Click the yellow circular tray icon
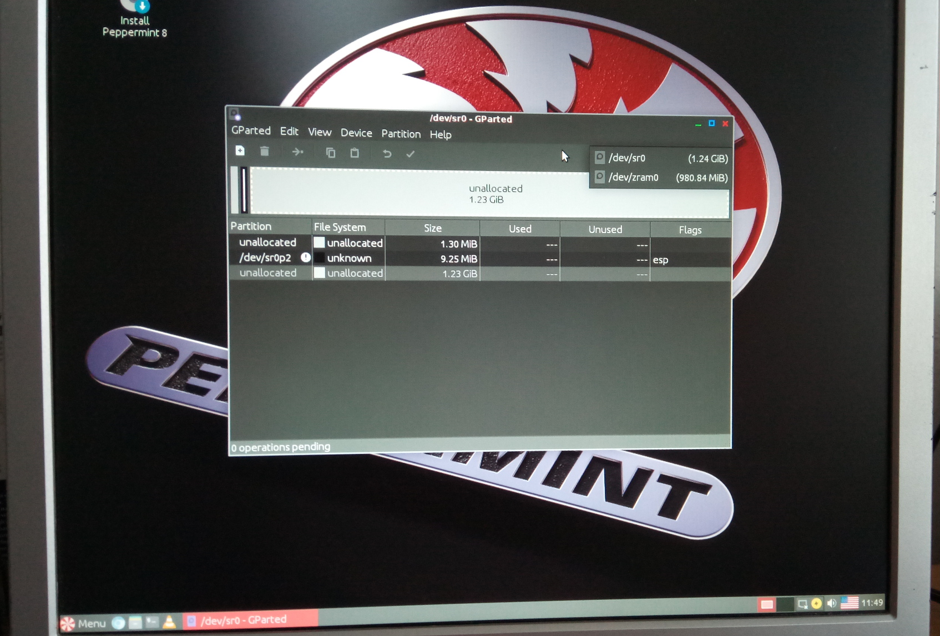 point(816,603)
